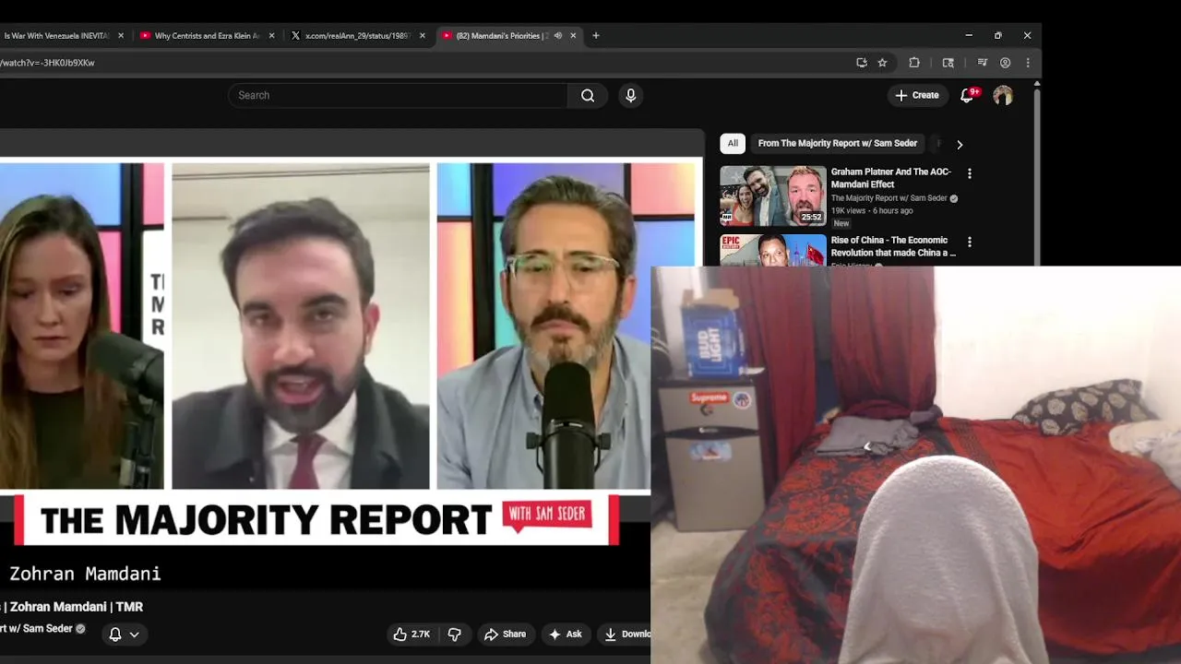Minimize the browser window
Screen dimensions: 1181x664
coord(969,36)
